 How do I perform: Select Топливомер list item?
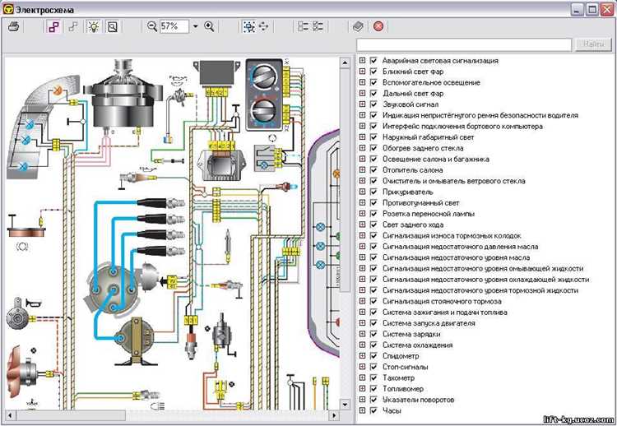click(403, 389)
